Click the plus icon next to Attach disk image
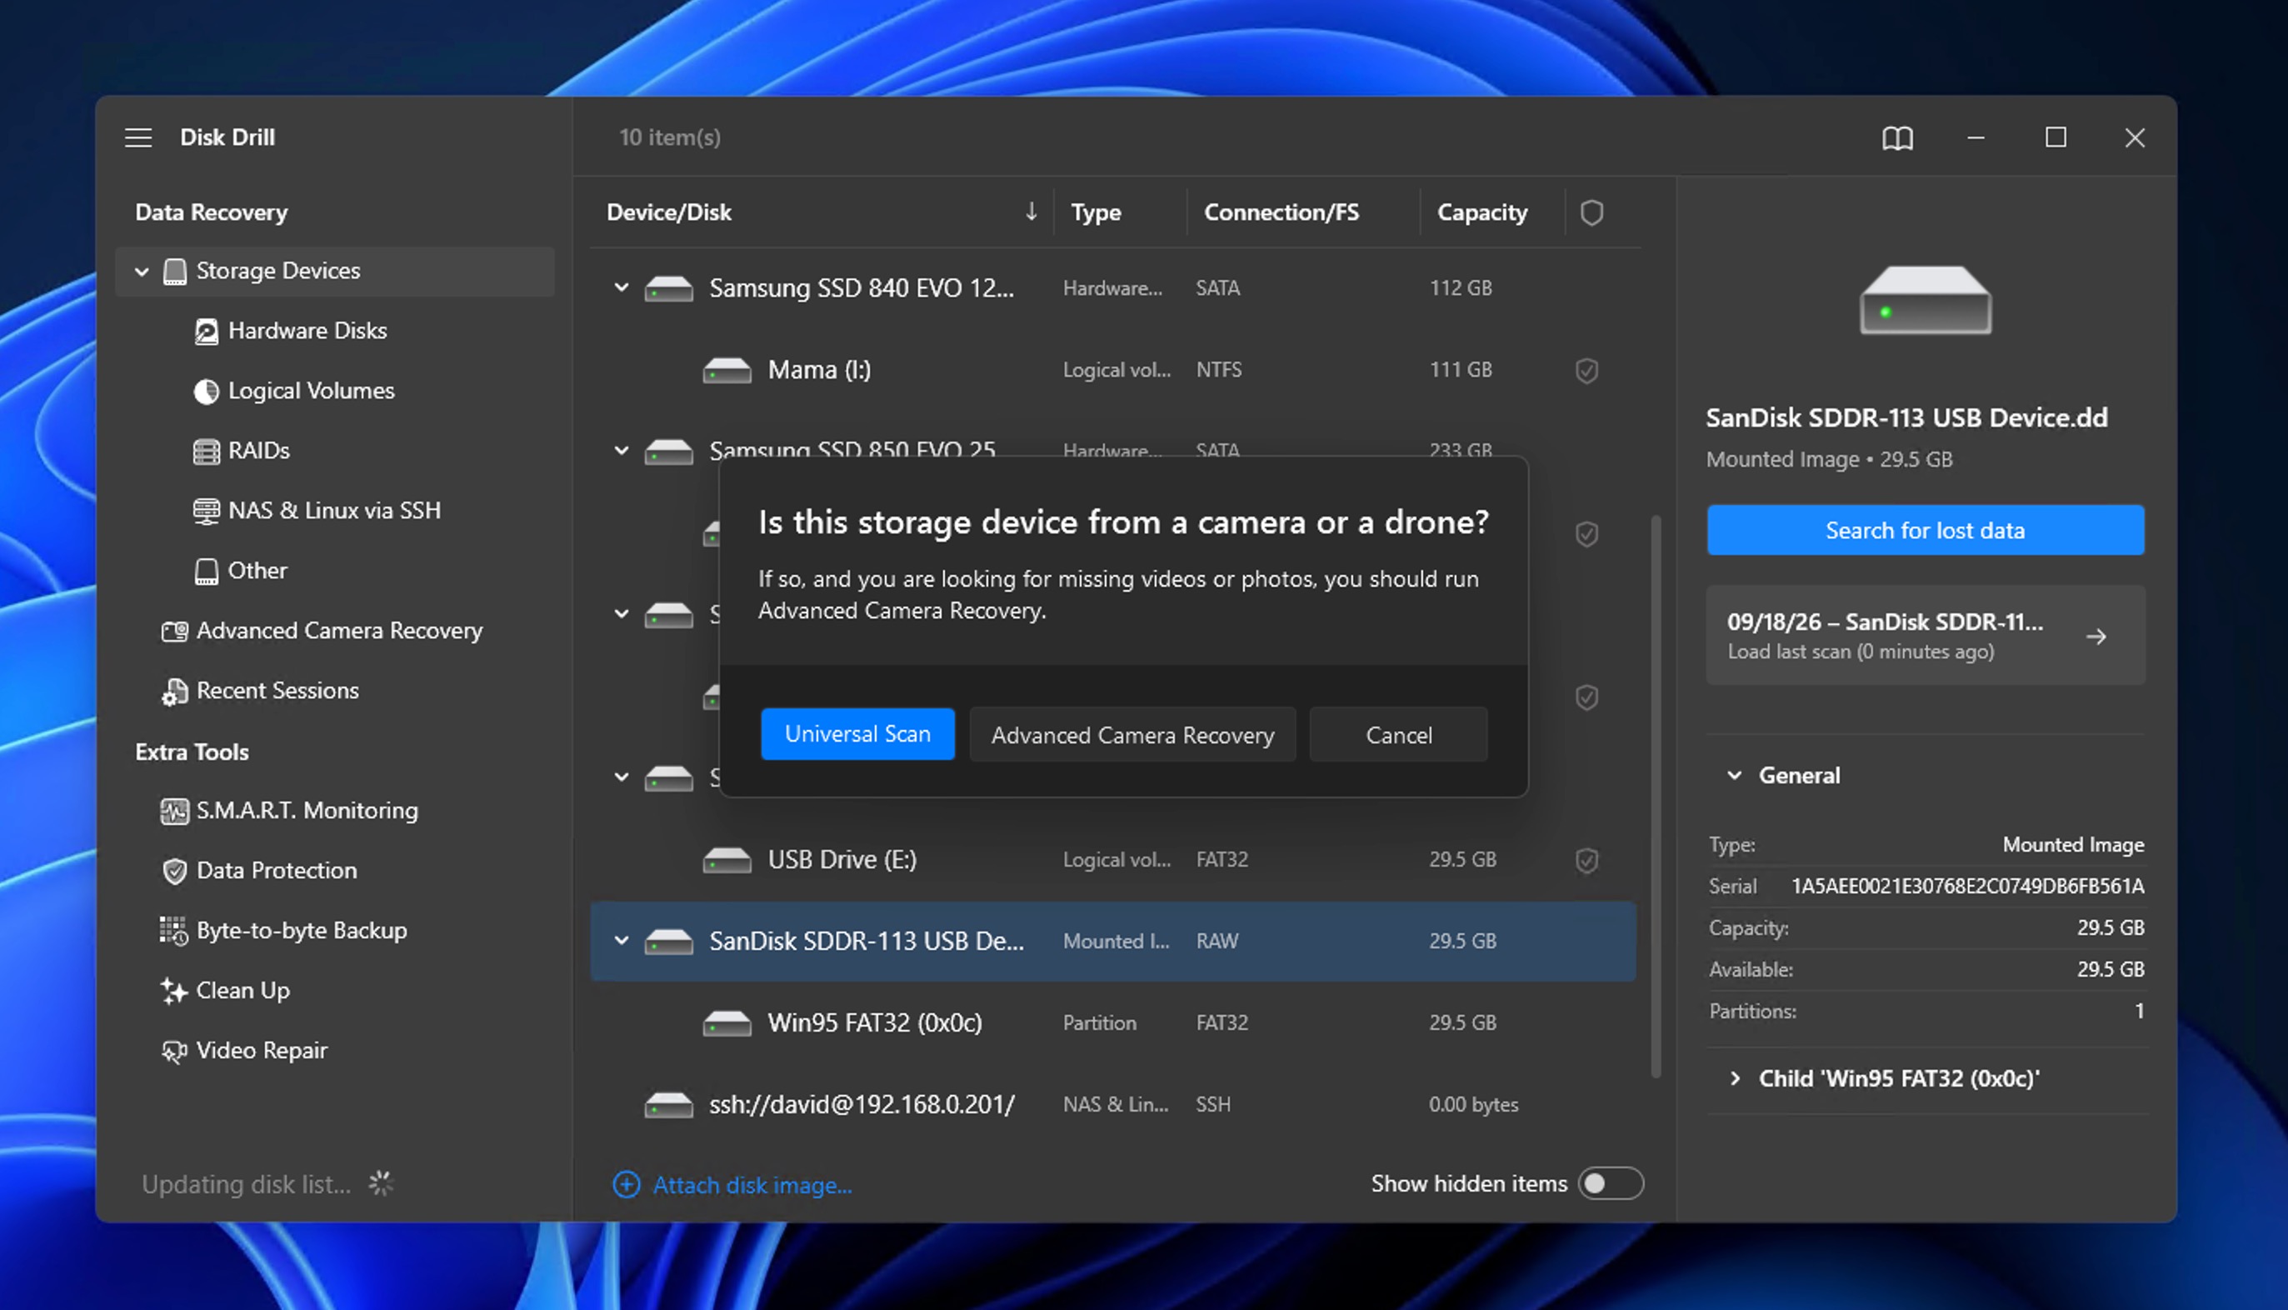The height and width of the screenshot is (1310, 2288). pyautogui.click(x=626, y=1184)
